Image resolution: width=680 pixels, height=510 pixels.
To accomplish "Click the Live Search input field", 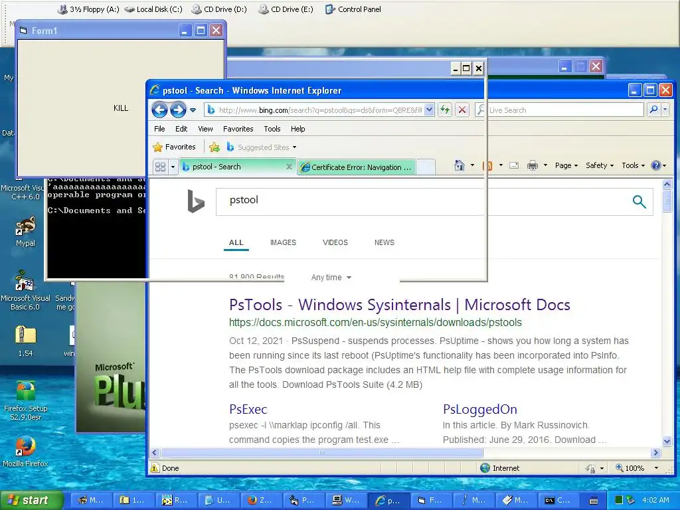I will (565, 110).
